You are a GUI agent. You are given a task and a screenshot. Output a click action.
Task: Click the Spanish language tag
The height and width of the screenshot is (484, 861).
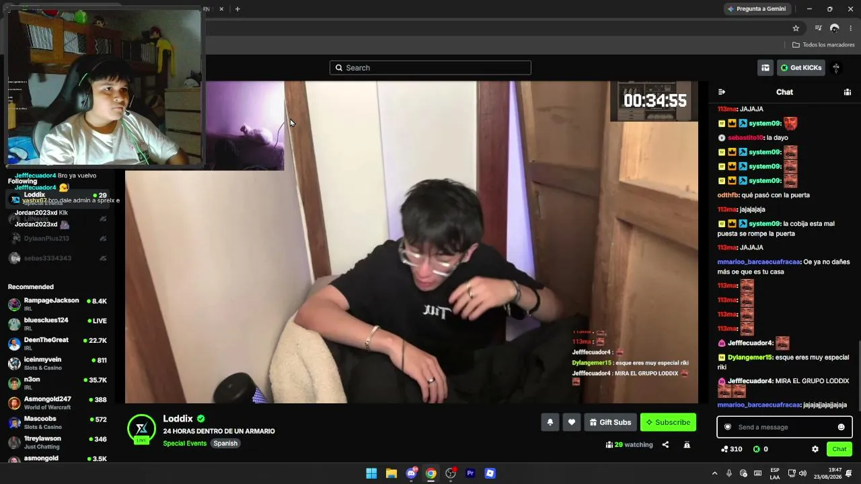tap(225, 444)
